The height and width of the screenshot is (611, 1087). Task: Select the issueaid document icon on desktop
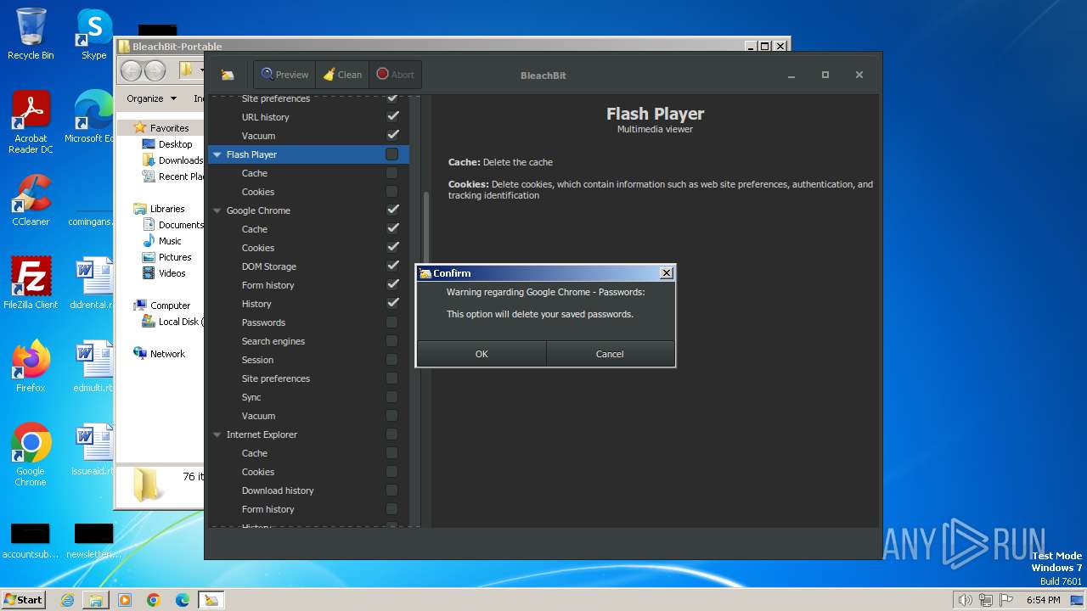[93, 450]
